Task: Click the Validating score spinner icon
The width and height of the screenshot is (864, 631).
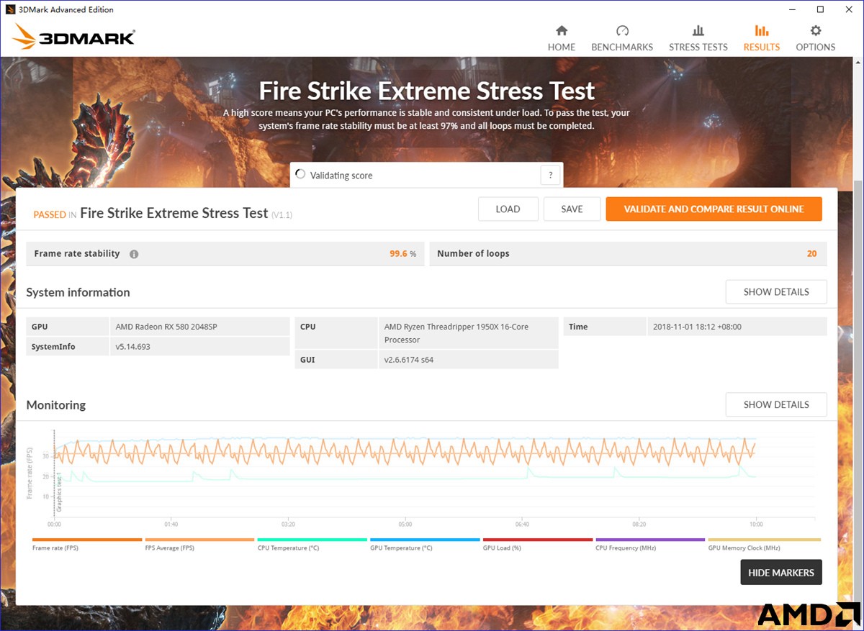Action: pos(300,175)
